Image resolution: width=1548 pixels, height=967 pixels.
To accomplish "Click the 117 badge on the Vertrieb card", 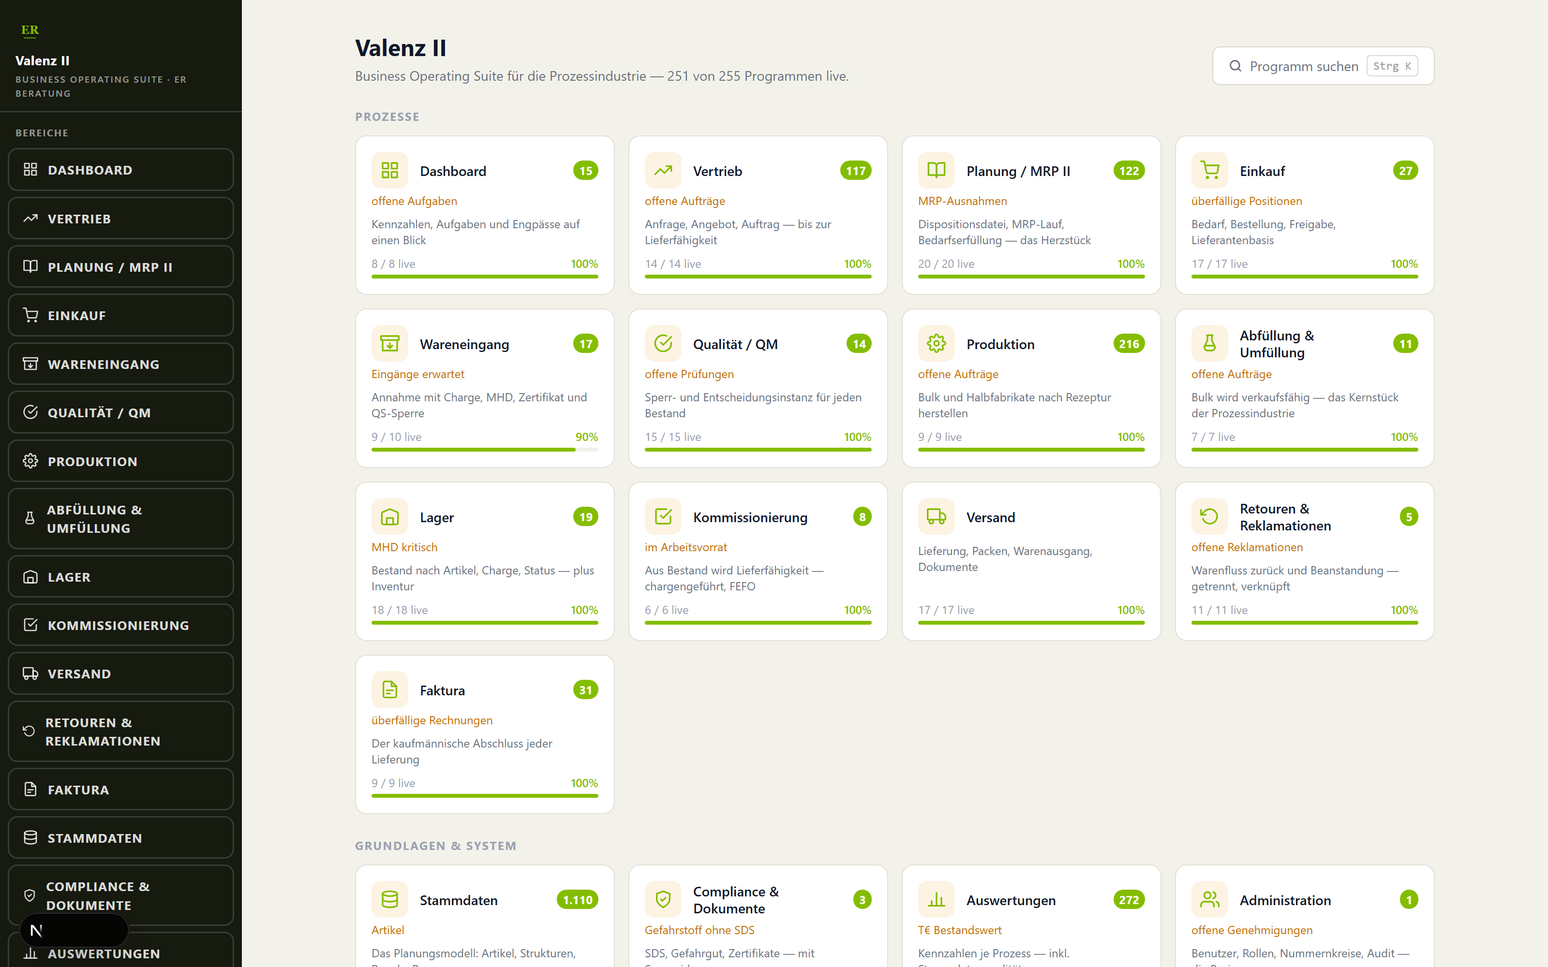I will pos(856,171).
